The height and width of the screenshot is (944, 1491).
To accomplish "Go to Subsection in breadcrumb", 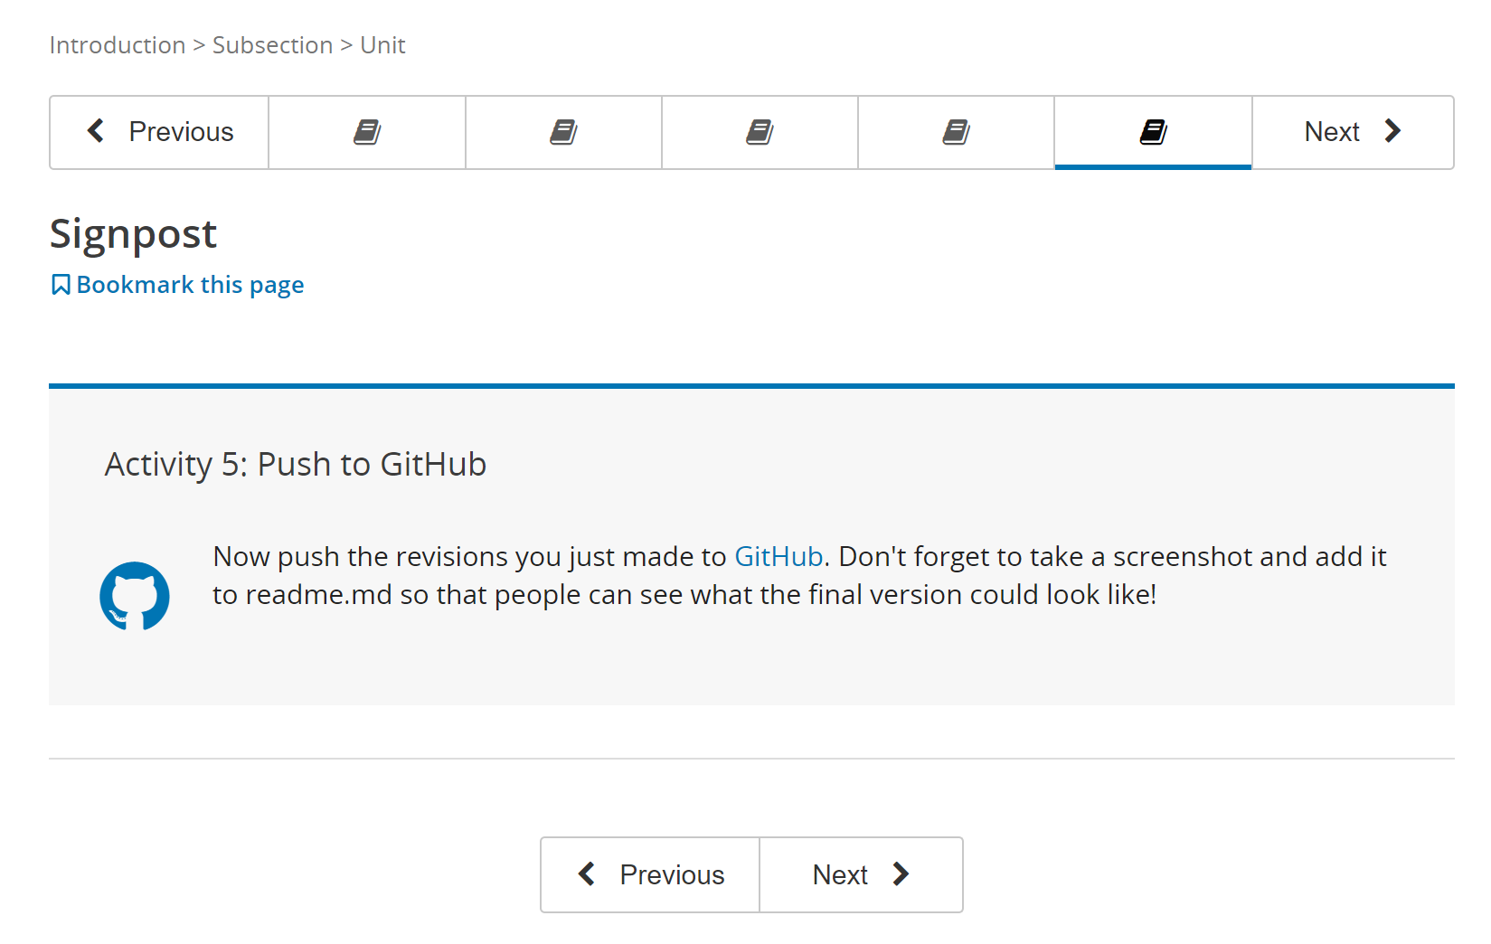I will [272, 45].
